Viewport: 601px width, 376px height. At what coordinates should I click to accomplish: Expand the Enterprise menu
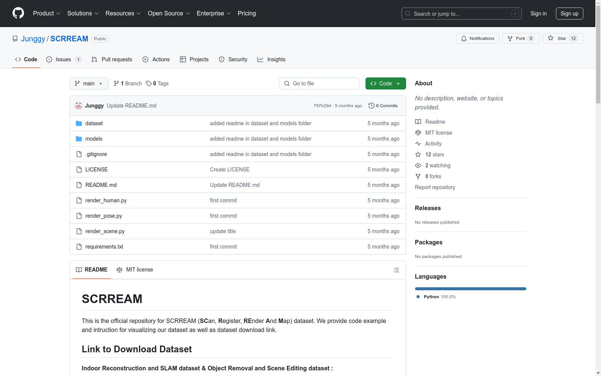point(214,13)
